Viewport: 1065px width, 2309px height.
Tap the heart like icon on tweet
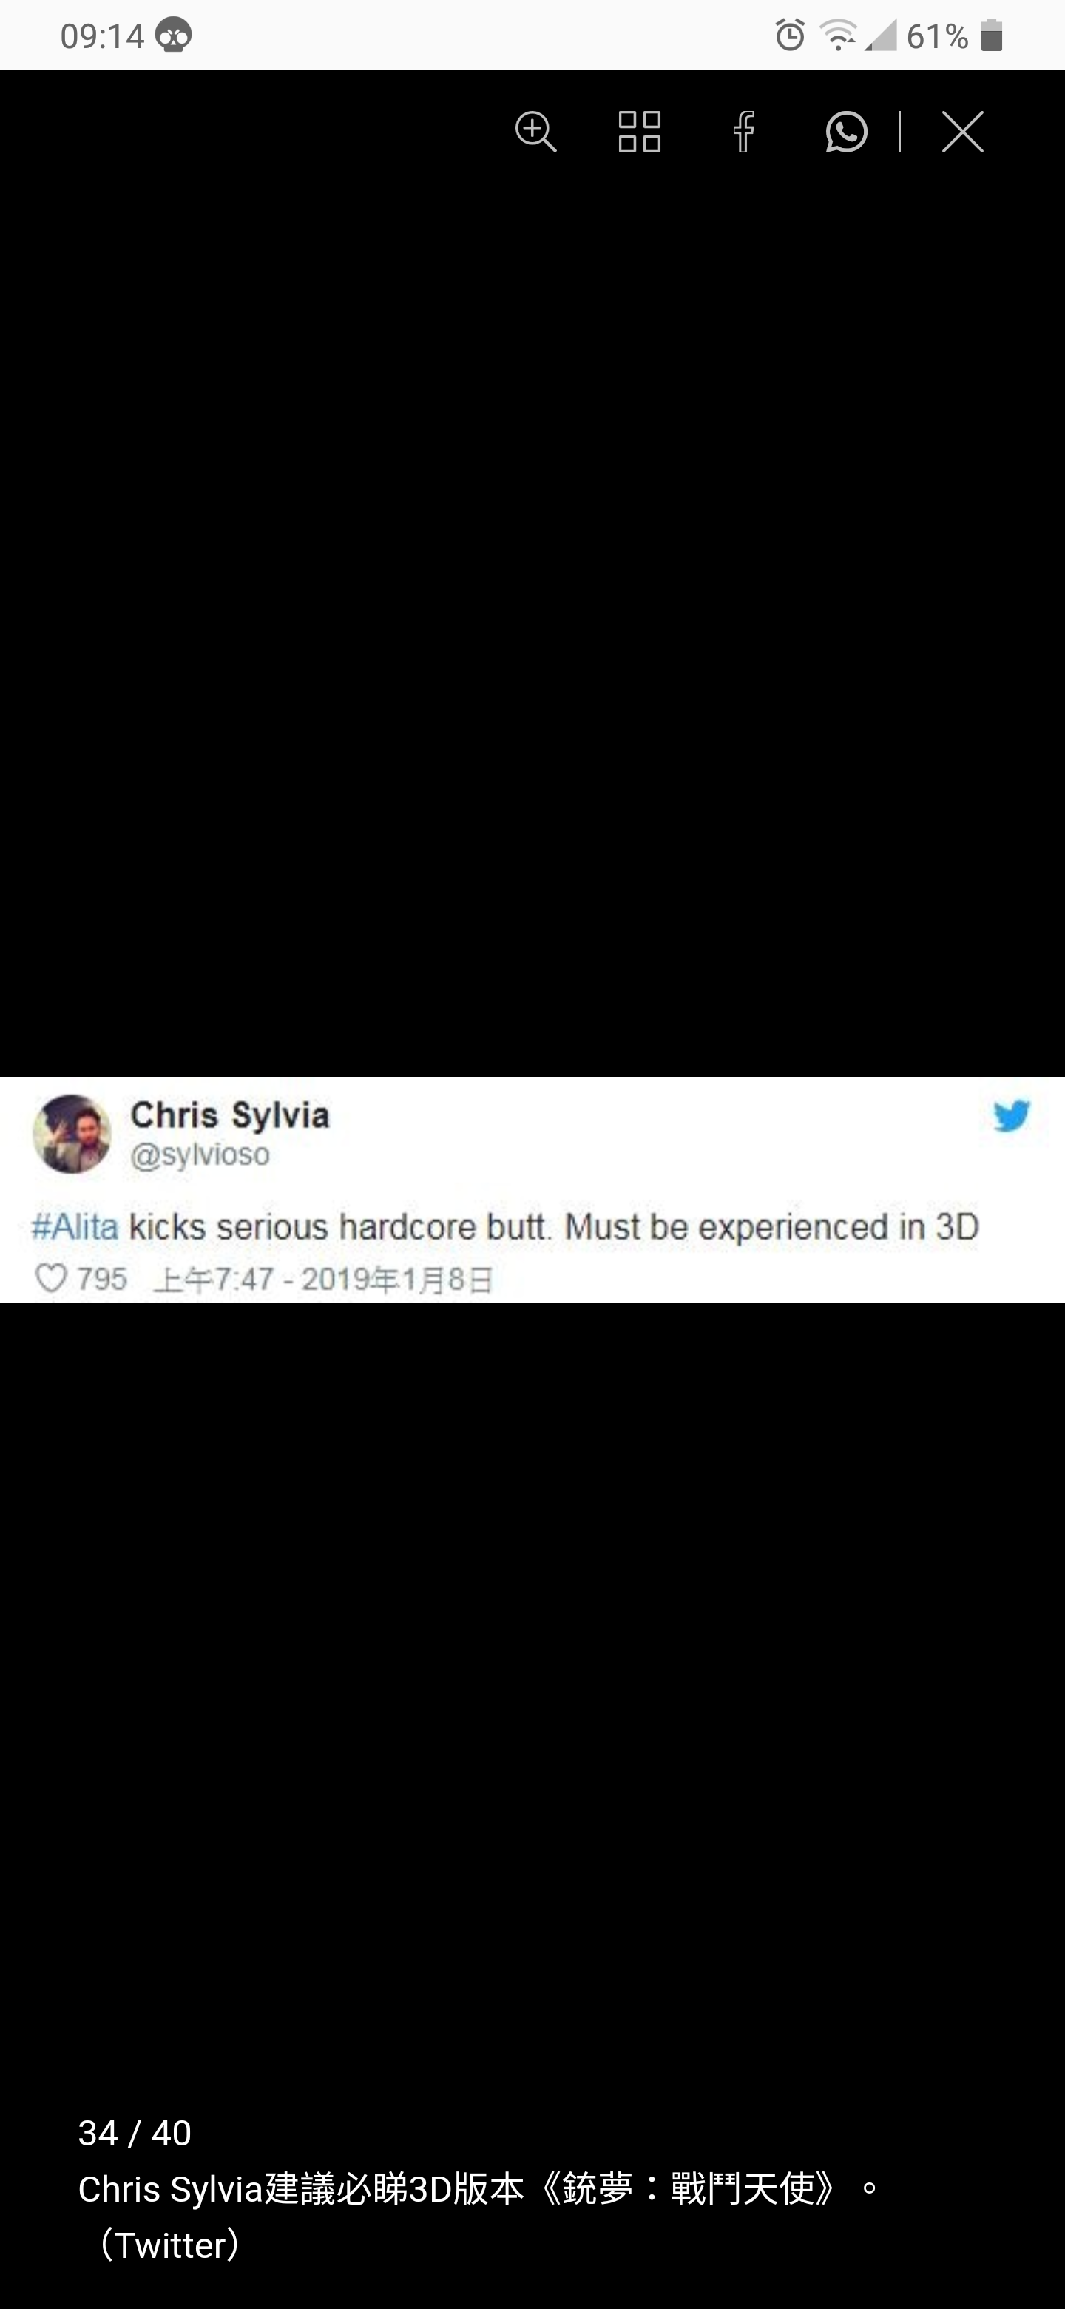click(50, 1278)
